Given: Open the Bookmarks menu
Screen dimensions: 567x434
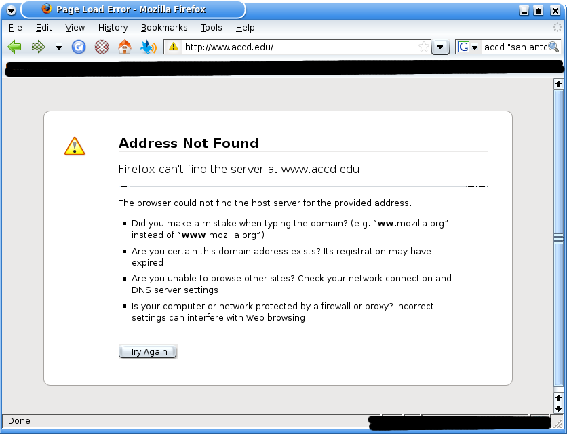Looking at the screenshot, I should pyautogui.click(x=164, y=28).
